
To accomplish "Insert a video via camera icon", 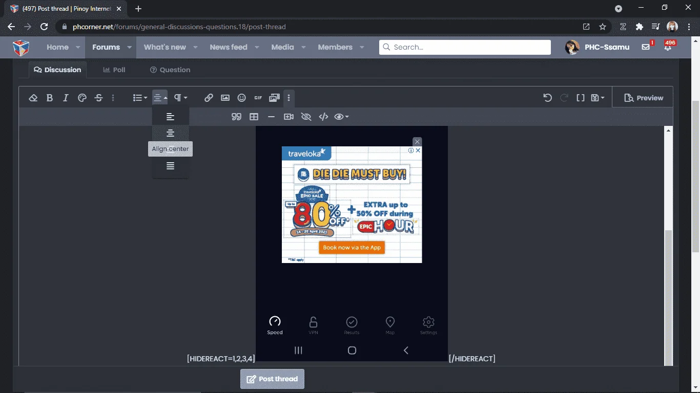I will (289, 117).
